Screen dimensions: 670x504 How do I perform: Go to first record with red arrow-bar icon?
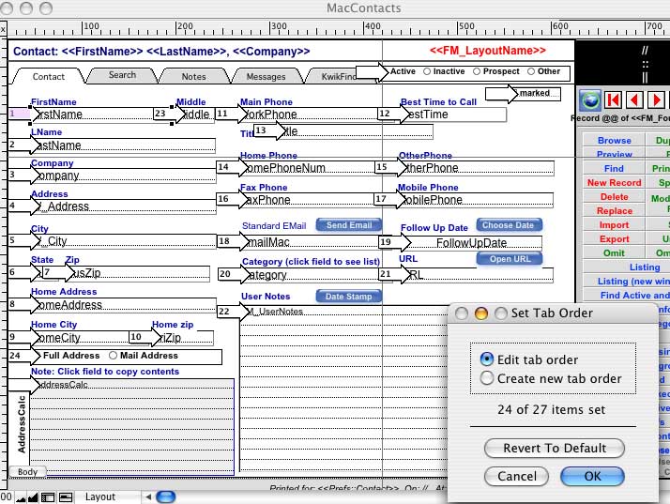tap(614, 100)
